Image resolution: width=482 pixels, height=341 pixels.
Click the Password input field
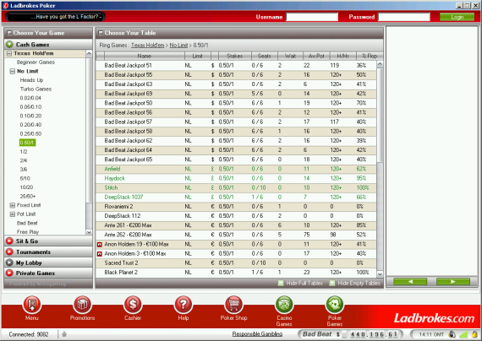404,17
